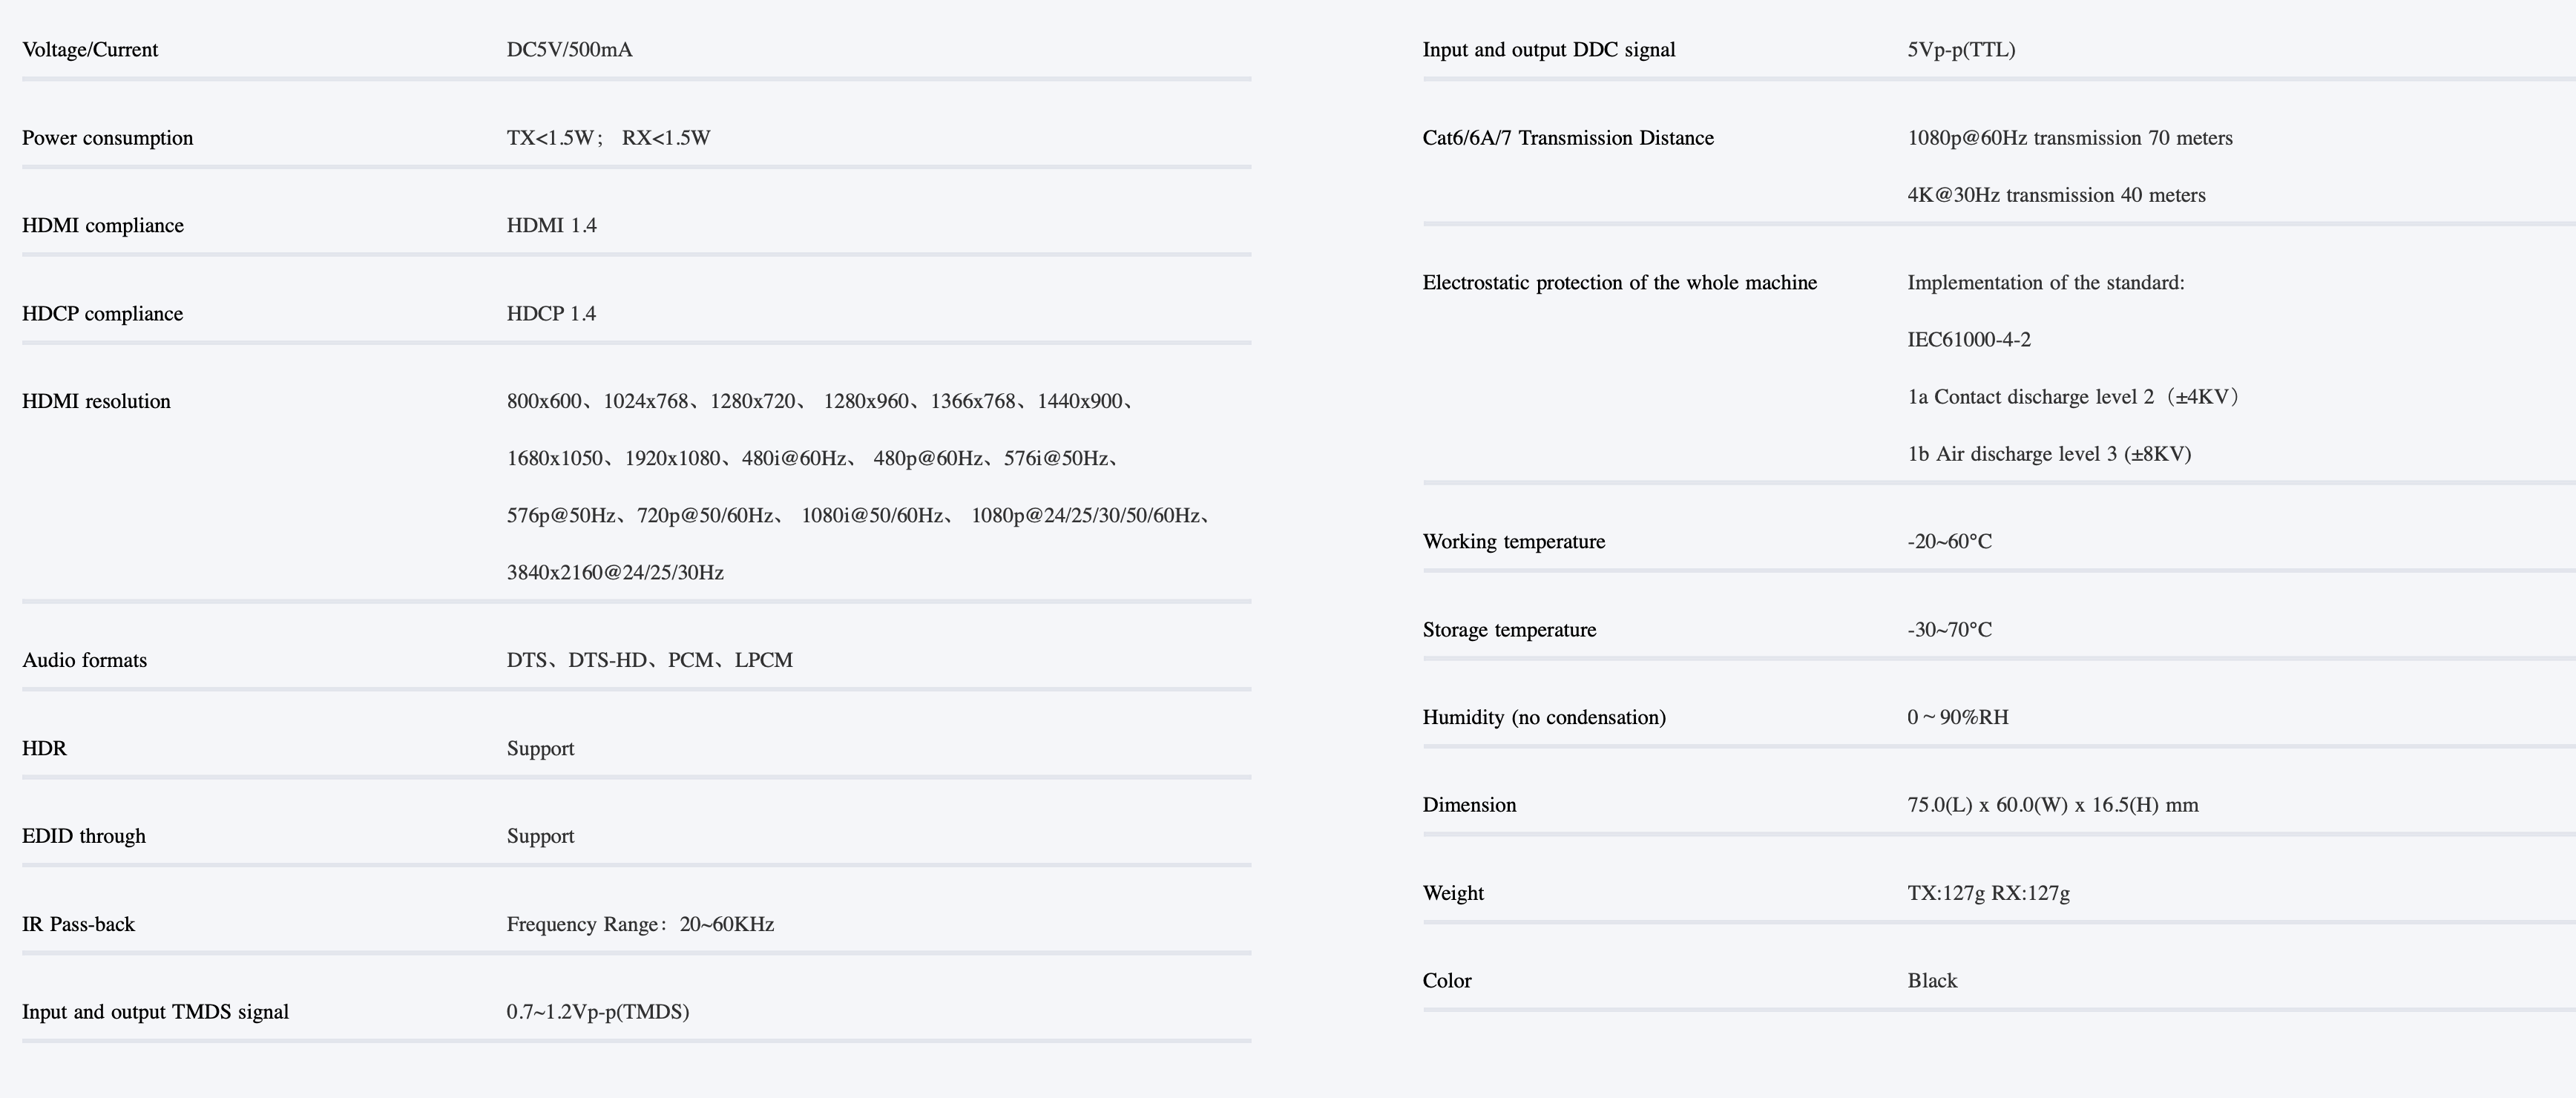Click the Input and output TMDS signal label
Image resolution: width=2576 pixels, height=1098 pixels.
click(155, 1012)
